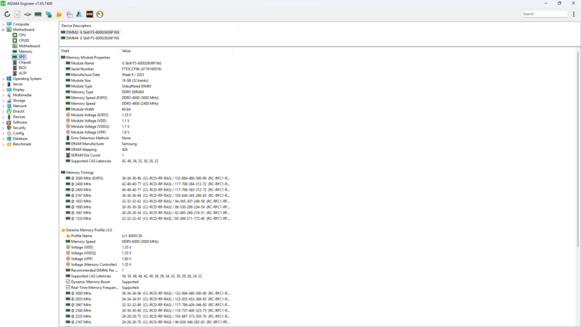Expand the Storage node arrow

coord(3,100)
